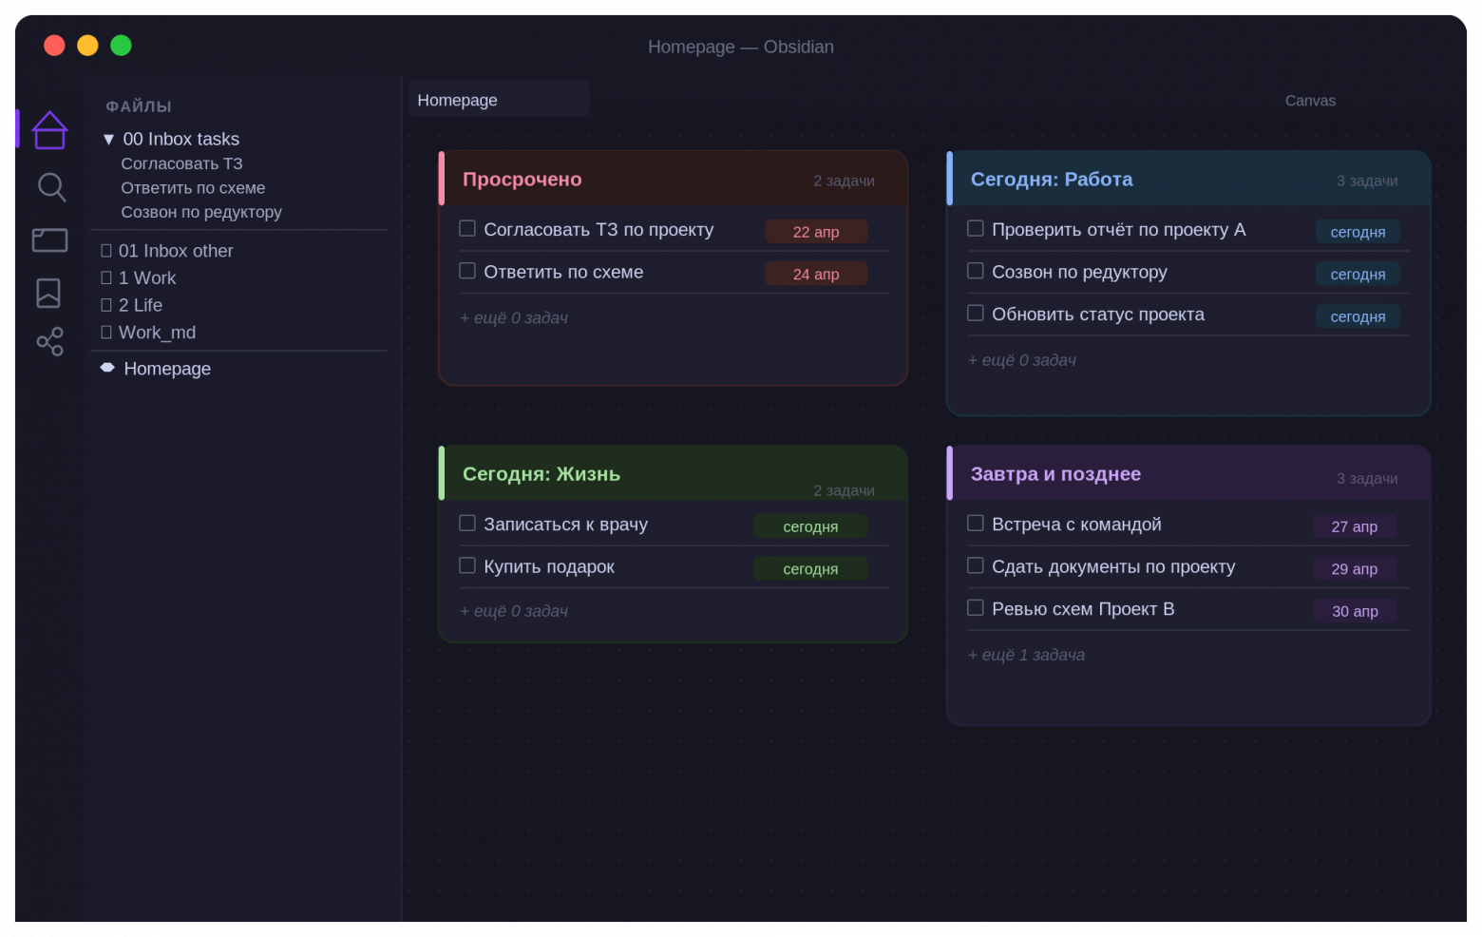Image resolution: width=1482 pixels, height=937 pixels.
Task: Open 'Ответить по схеме' note in file tree
Action: click(x=193, y=188)
